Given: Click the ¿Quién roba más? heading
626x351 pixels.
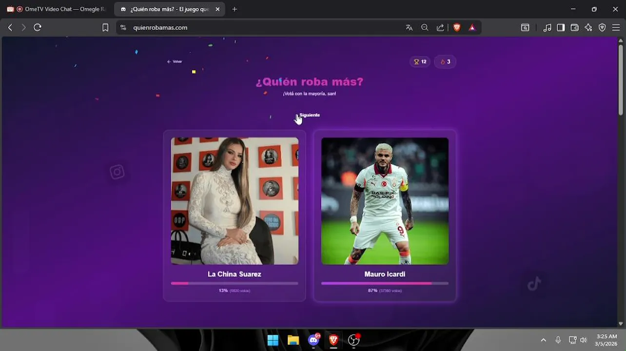Looking at the screenshot, I should click(x=310, y=82).
